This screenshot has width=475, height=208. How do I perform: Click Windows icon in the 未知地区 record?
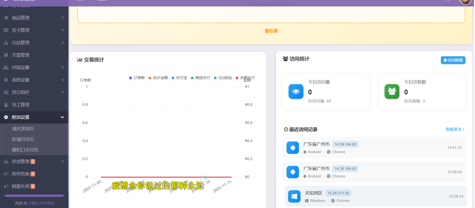[x=294, y=196]
